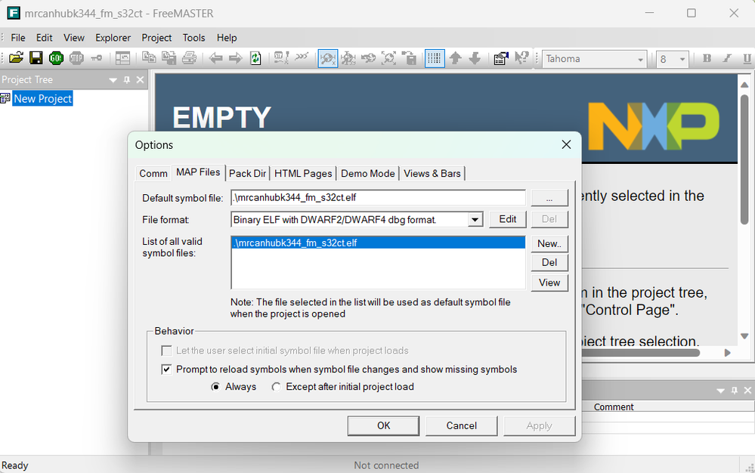This screenshot has width=755, height=473.
Task: Open the Project menu
Action: pyautogui.click(x=156, y=38)
